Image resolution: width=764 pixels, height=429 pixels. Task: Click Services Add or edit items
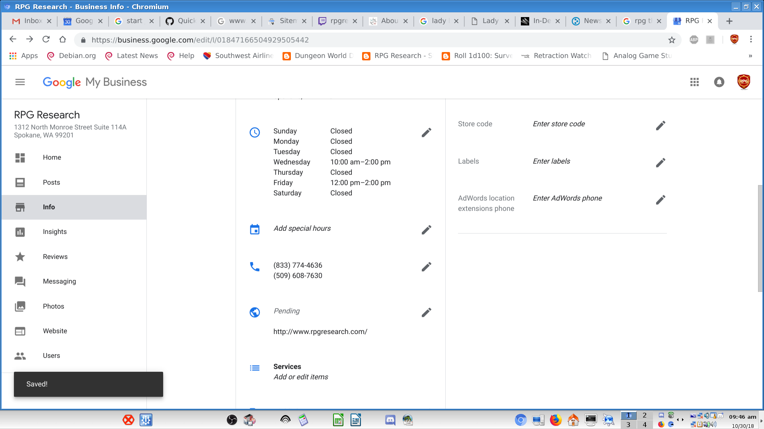click(x=300, y=377)
